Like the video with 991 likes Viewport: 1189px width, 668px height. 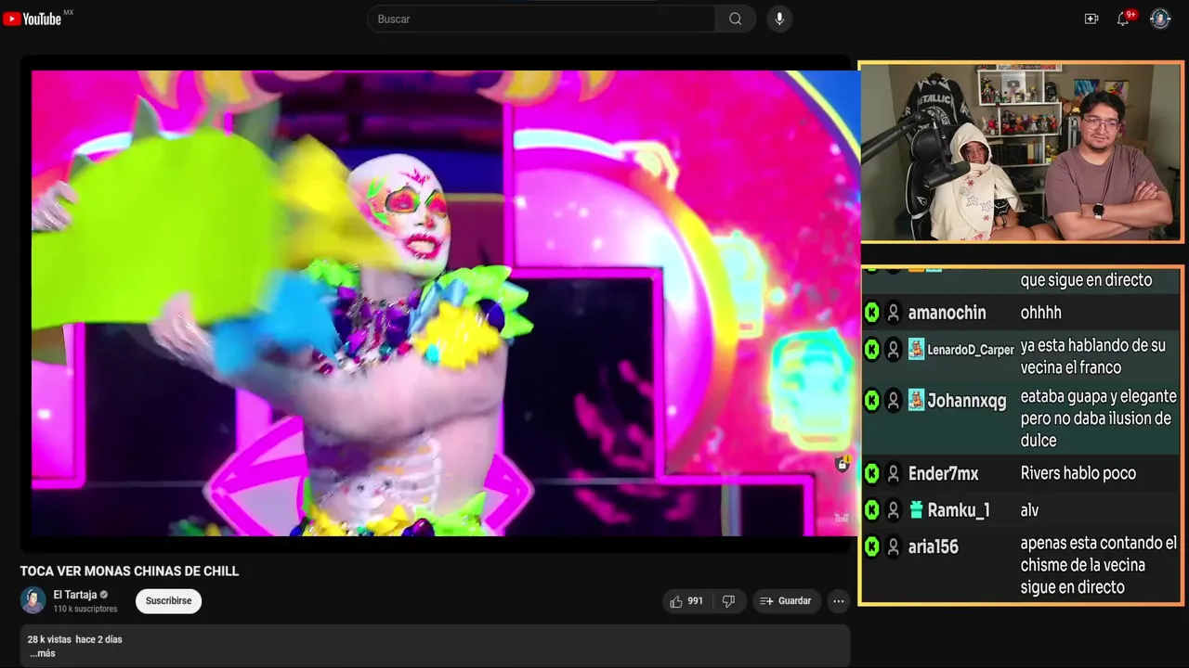(686, 601)
